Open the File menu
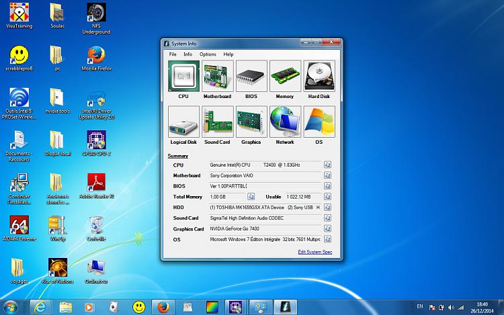Screen dimensions: 504x315 coord(173,54)
